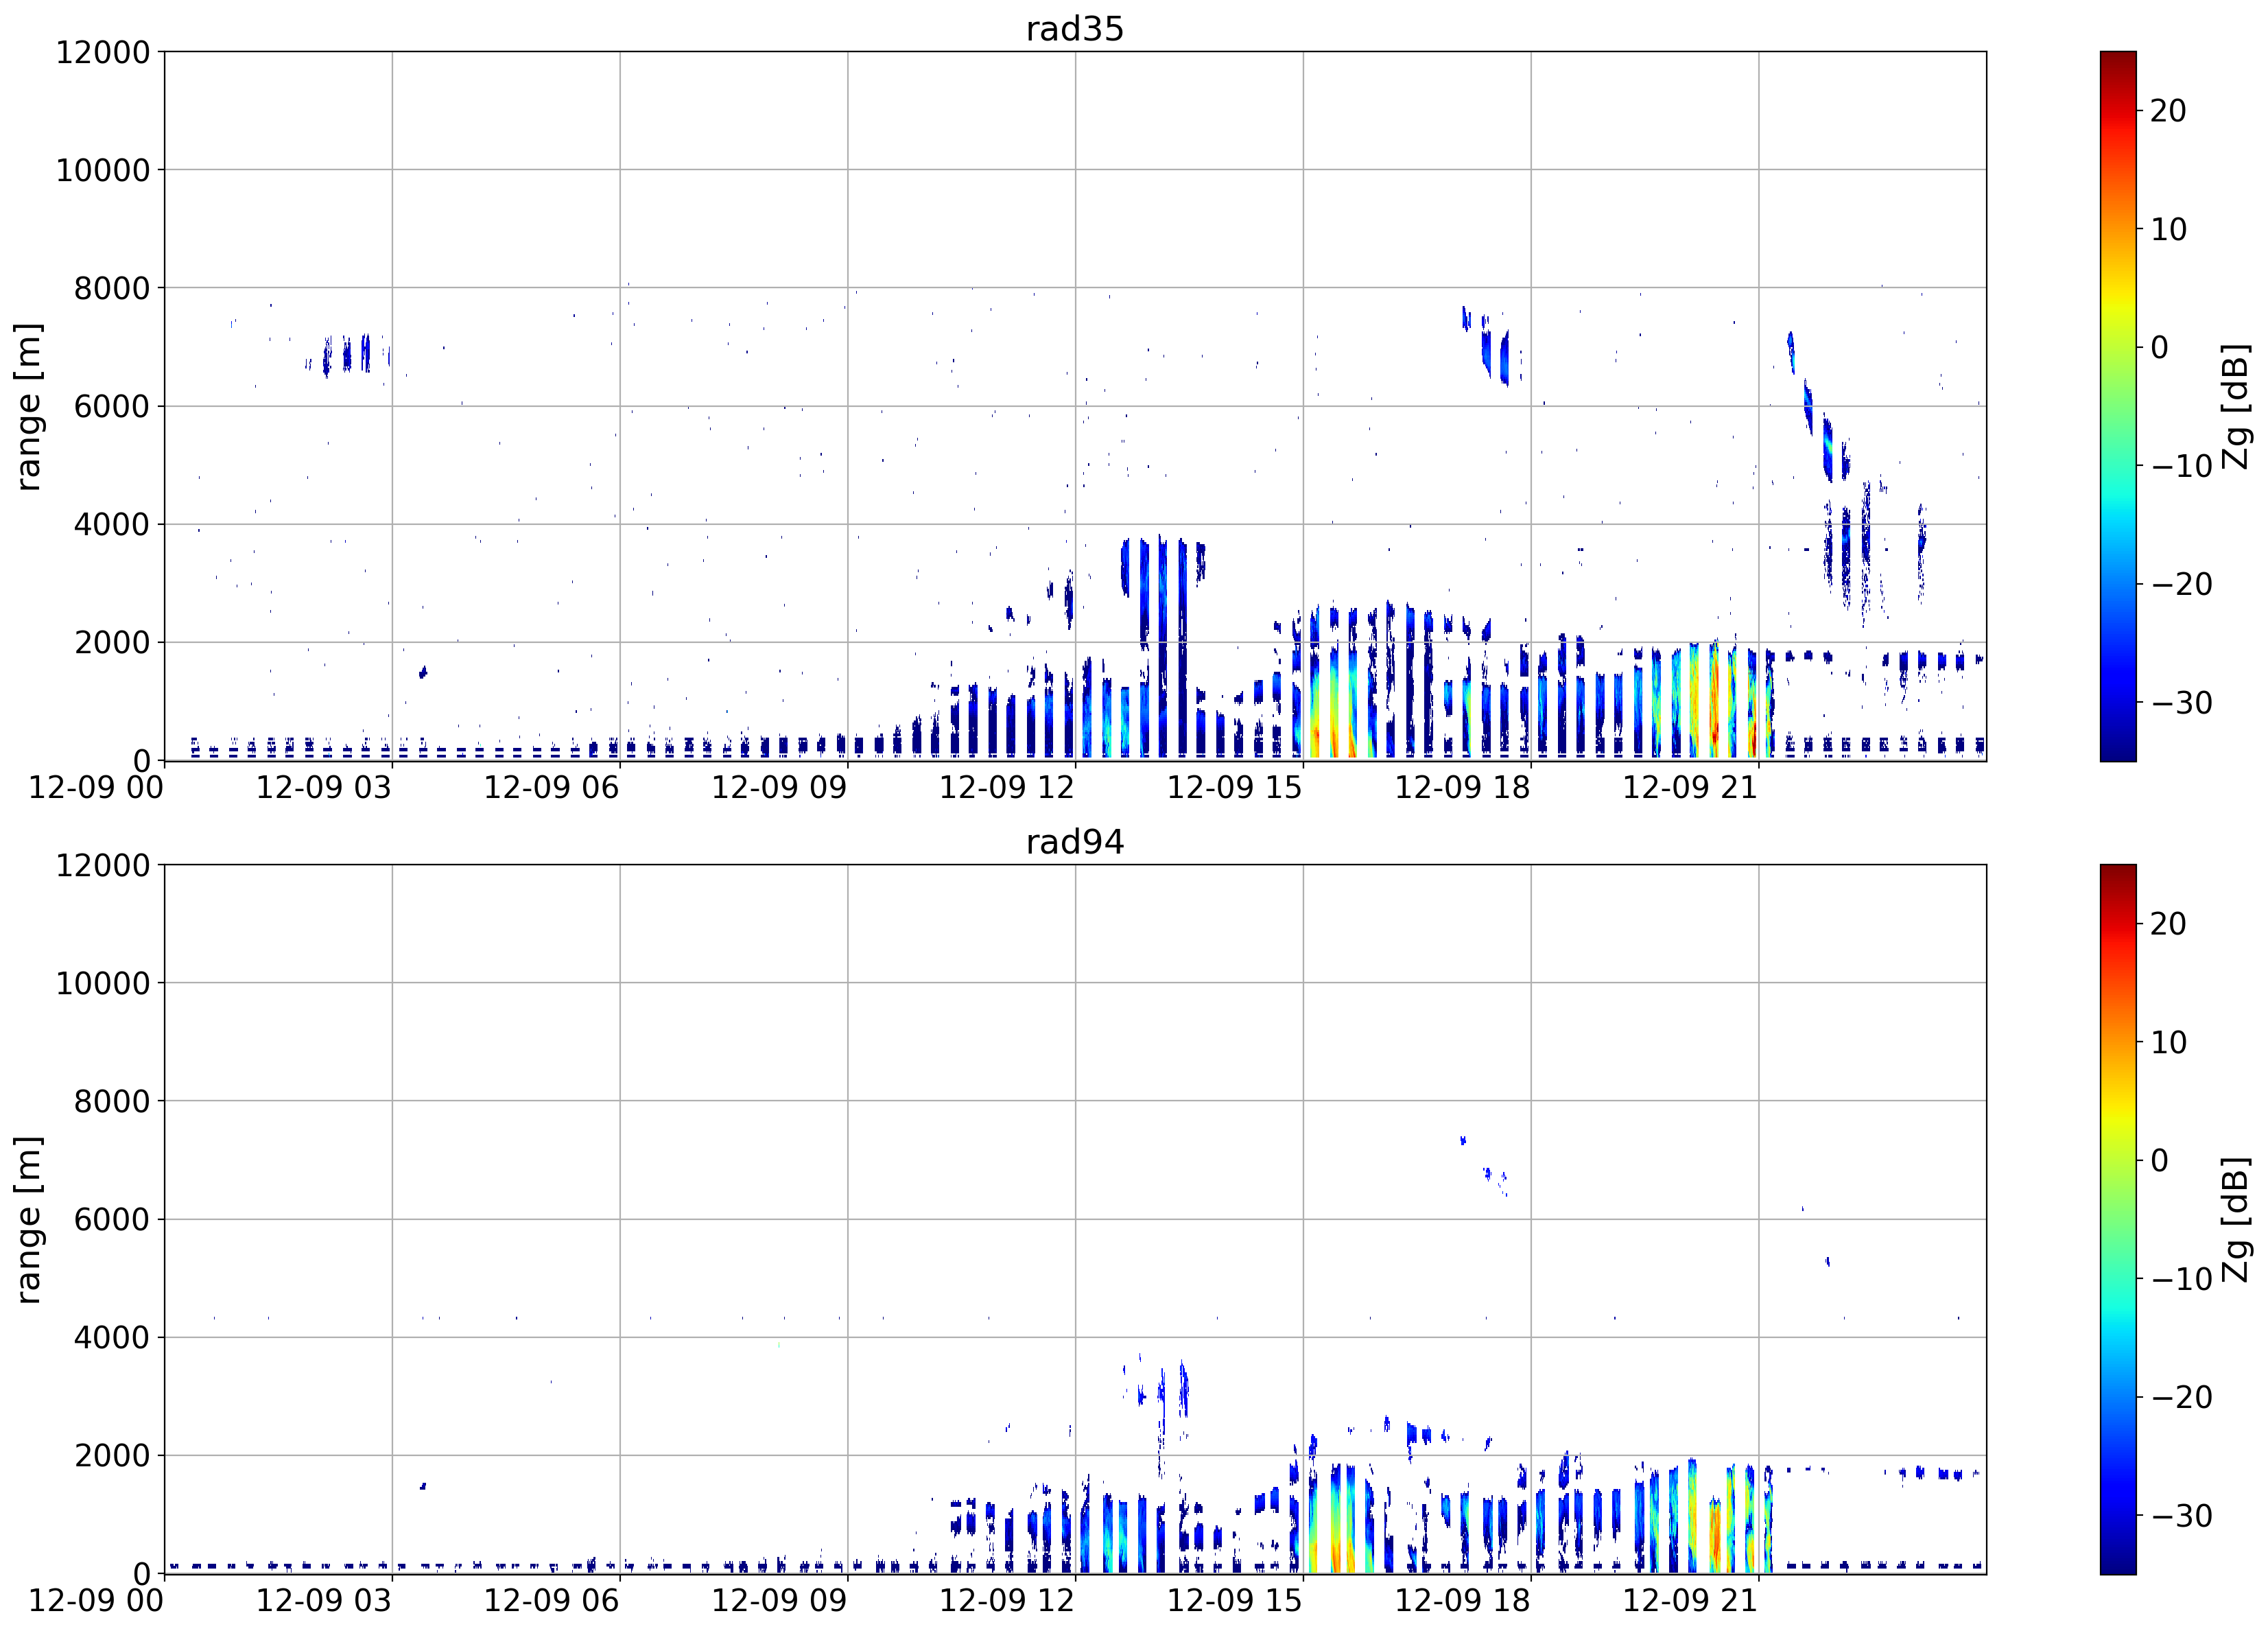Click the "12-09 21" time tick under rad35
This screenshot has height=1631, width=2268.
[x=1690, y=788]
